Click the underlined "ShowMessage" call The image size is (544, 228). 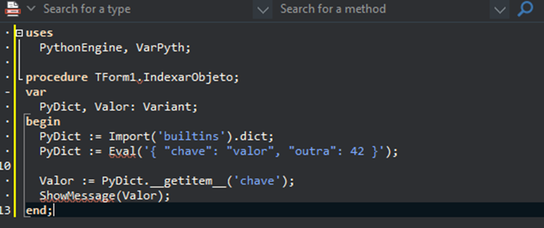click(x=77, y=196)
